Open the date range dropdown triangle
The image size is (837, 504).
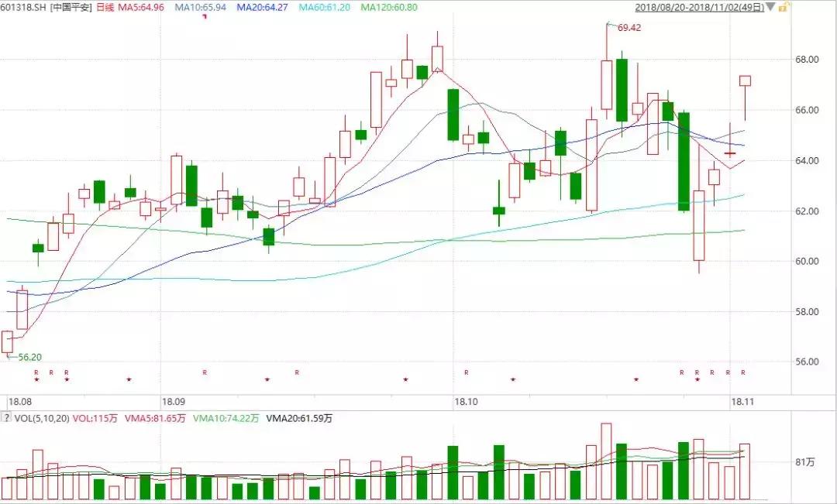tap(770, 8)
